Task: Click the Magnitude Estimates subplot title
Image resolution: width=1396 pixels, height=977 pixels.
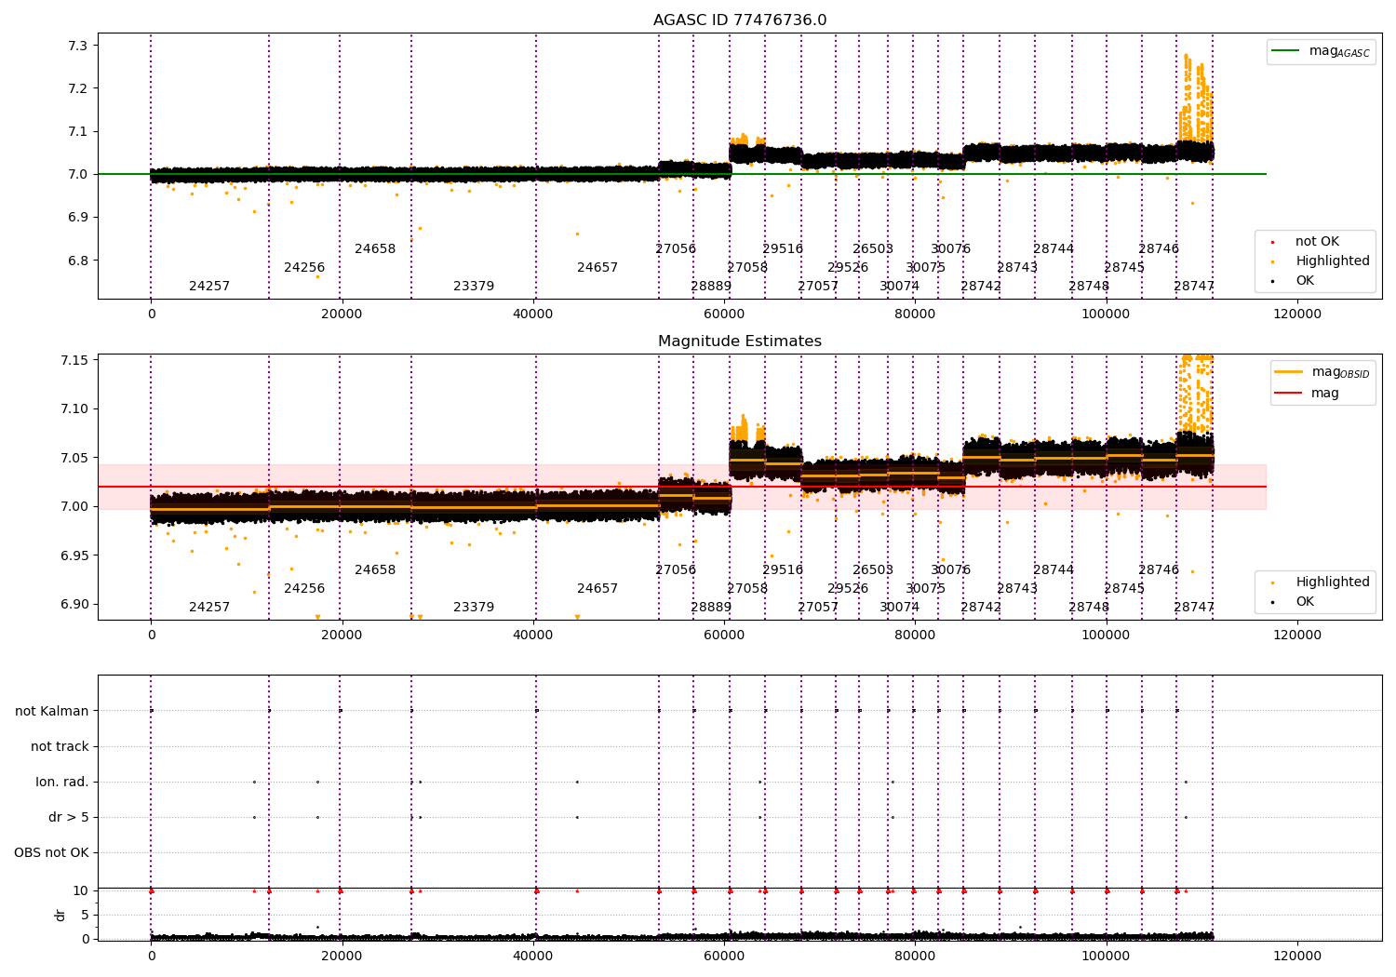Action: point(740,341)
